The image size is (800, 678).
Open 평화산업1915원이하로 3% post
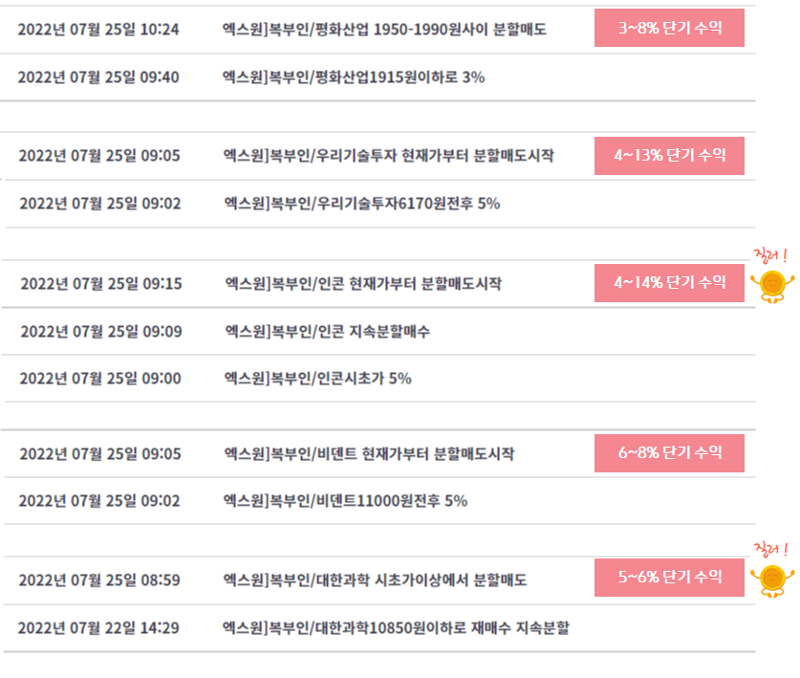(x=353, y=77)
